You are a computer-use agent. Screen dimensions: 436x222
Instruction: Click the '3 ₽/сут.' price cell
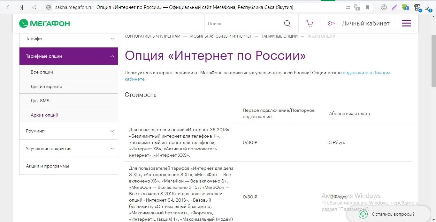[337, 142]
